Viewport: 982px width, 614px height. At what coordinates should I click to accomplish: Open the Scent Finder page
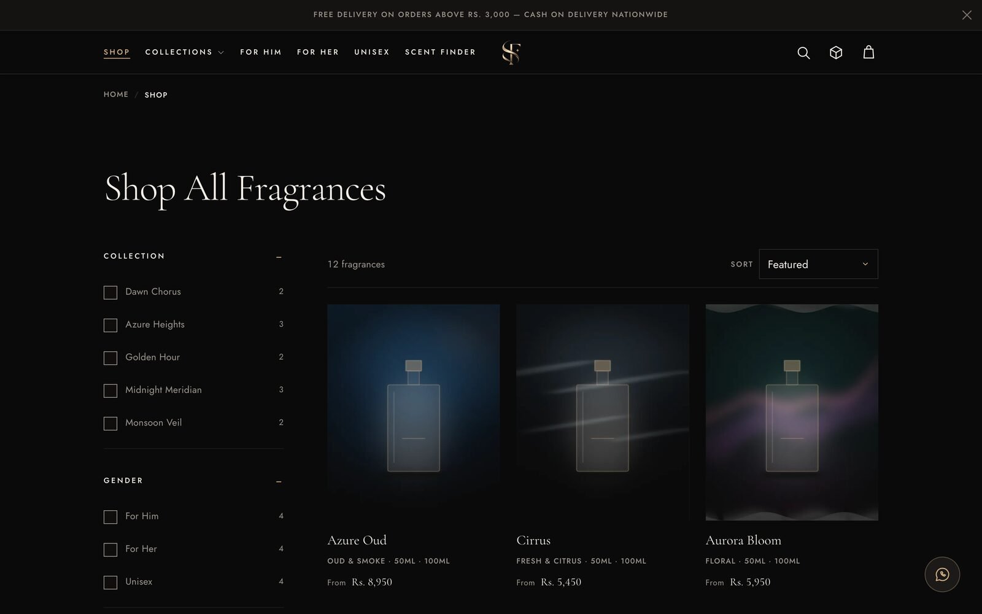[x=441, y=52]
